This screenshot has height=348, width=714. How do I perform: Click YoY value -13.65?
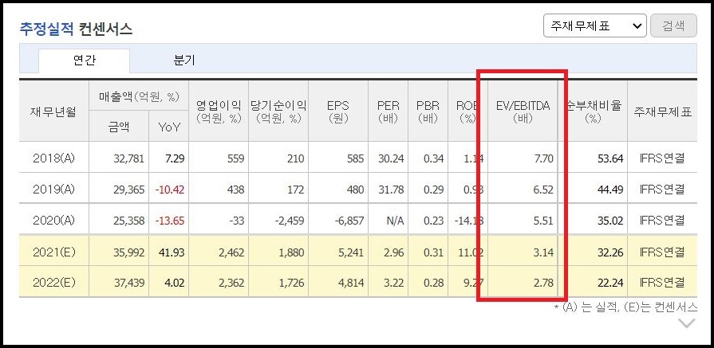click(170, 221)
